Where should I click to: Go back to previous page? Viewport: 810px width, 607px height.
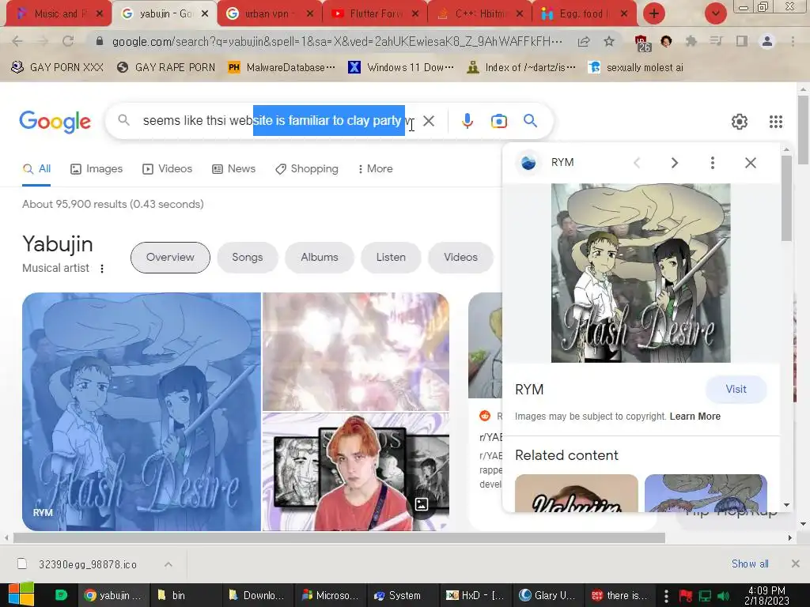[x=17, y=41]
